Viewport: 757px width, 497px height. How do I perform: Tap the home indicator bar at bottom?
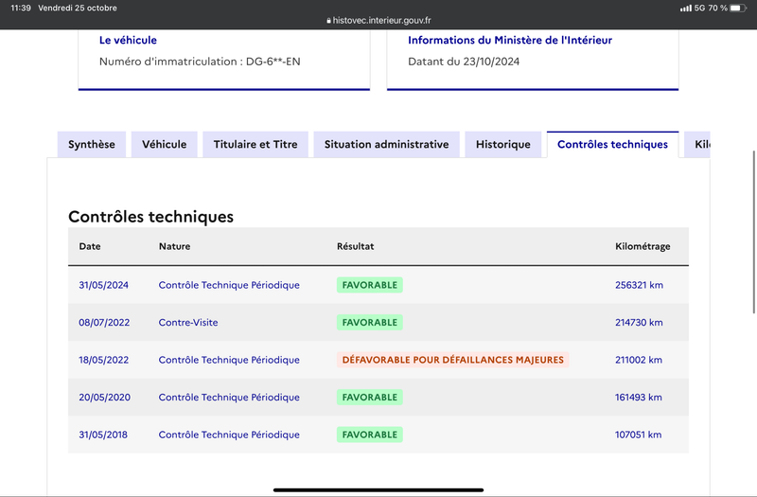tap(378, 490)
